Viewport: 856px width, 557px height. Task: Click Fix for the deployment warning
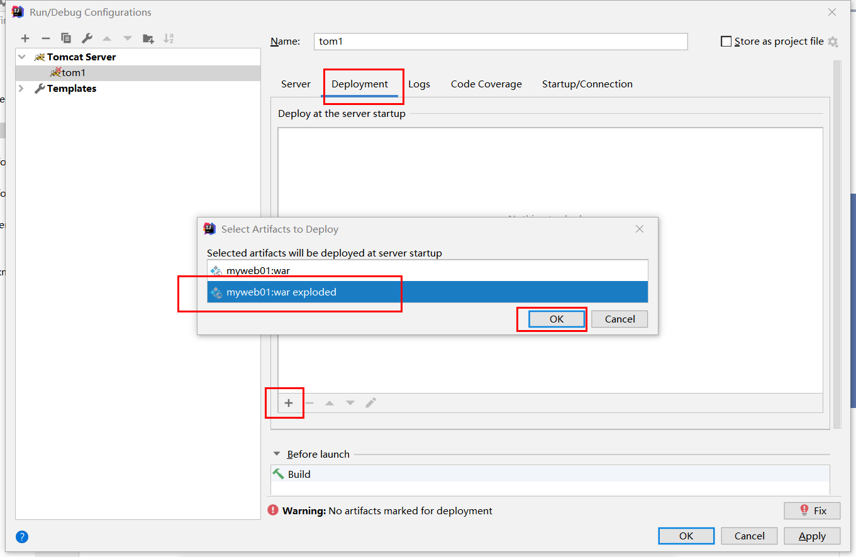[812, 510]
